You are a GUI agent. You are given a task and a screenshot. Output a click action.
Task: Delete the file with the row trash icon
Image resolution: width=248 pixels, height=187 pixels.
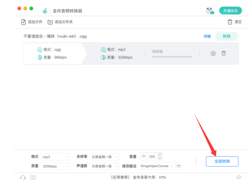pos(223,53)
